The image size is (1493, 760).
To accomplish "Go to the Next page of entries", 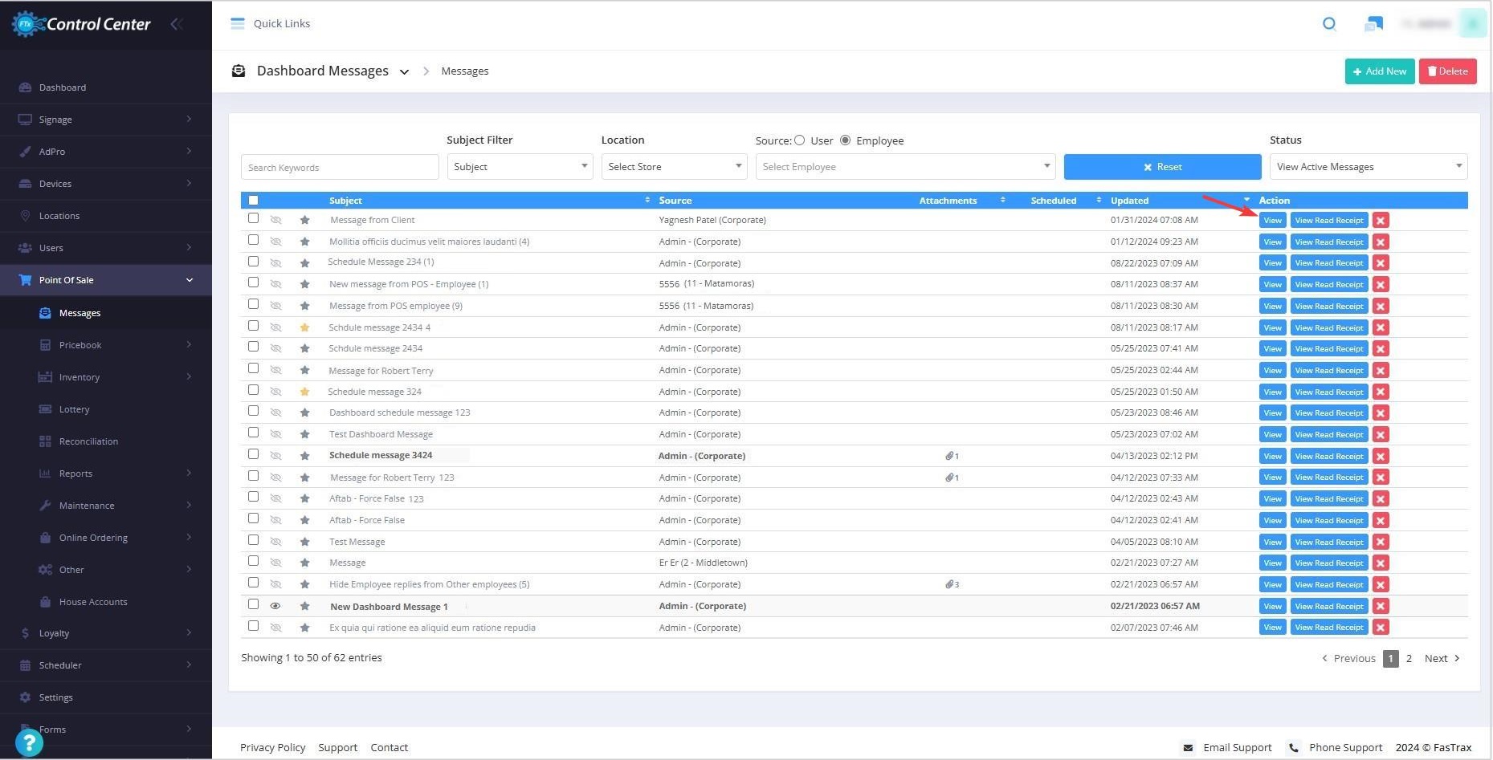I will coord(1442,658).
